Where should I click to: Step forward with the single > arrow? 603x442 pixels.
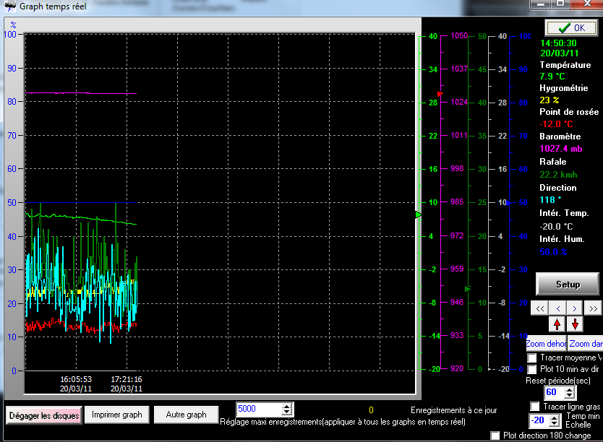(x=575, y=308)
